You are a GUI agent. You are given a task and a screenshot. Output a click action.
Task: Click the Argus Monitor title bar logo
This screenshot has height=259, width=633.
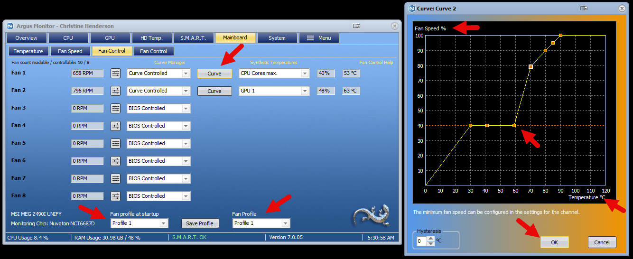(x=10, y=26)
